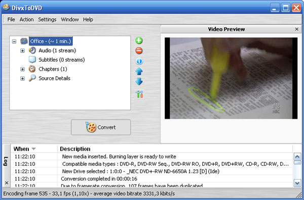
Task: Select the Subtitles (0 streams) item
Action: [x=62, y=60]
